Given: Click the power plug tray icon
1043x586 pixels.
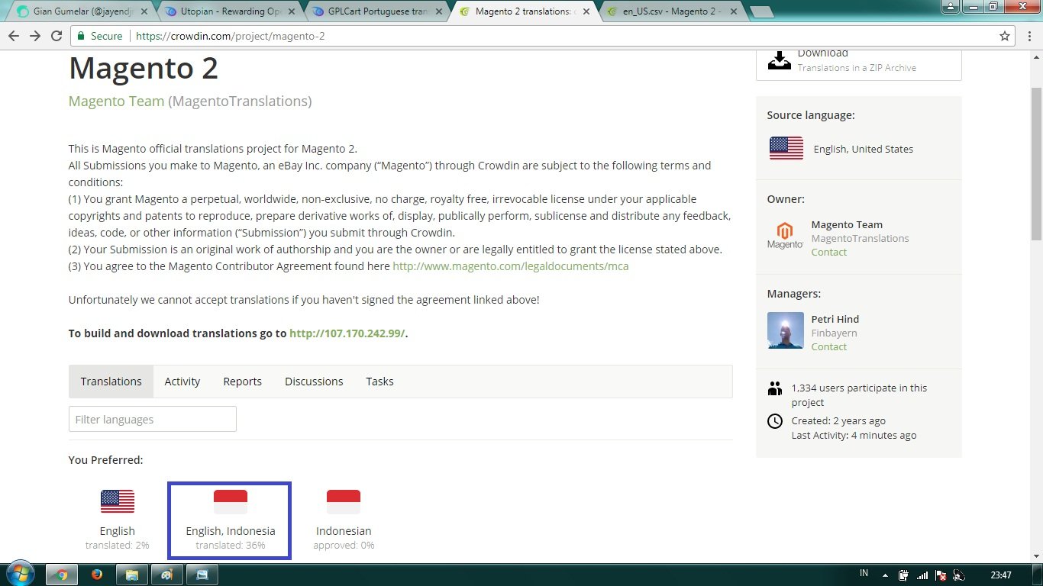Looking at the screenshot, I should point(903,575).
